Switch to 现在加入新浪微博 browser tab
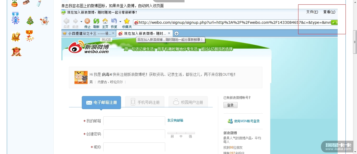357x154 pixels. 144,33
